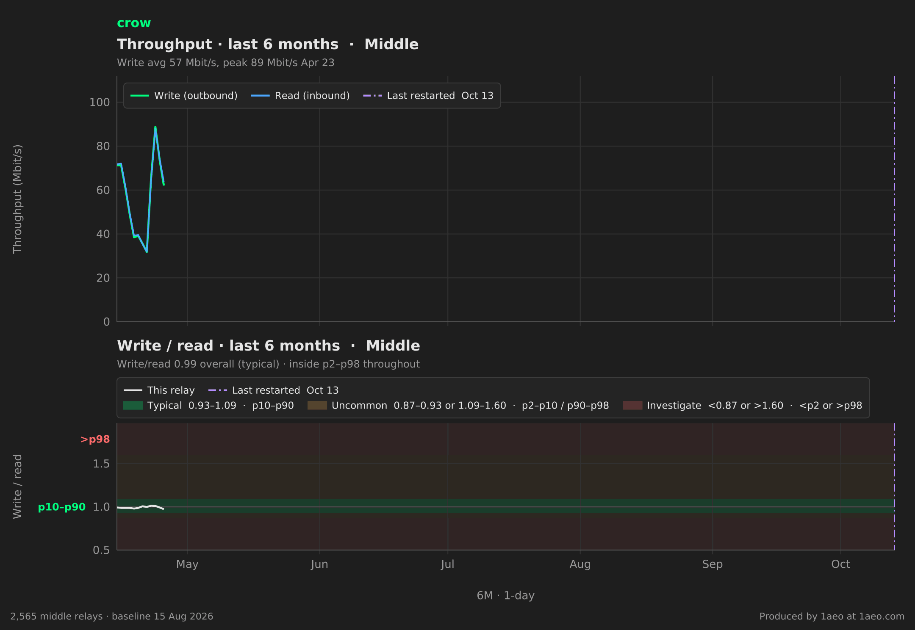Click 'Produced by 1aeo at 1aeo.com' credit

(x=832, y=616)
